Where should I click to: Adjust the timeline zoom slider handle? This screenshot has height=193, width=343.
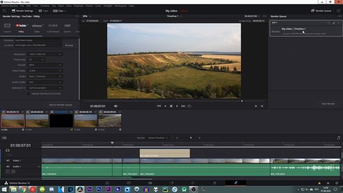coord(191,138)
